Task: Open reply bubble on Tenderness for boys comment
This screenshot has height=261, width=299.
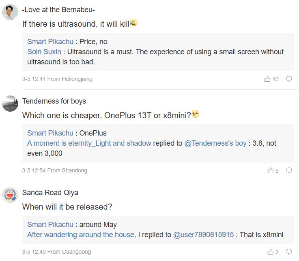Action: click(x=289, y=170)
